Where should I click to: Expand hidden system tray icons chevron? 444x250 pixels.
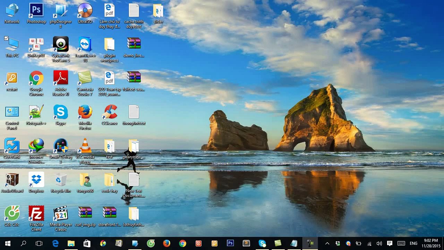327,243
